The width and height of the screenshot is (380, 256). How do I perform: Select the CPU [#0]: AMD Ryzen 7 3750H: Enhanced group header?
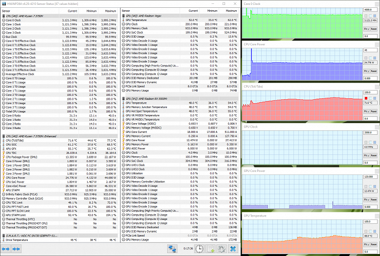(59, 136)
